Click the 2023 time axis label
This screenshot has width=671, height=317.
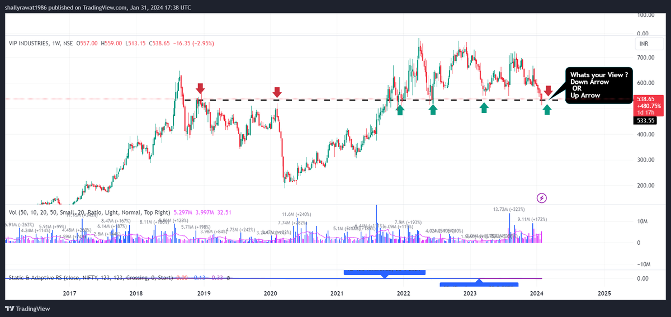470,293
